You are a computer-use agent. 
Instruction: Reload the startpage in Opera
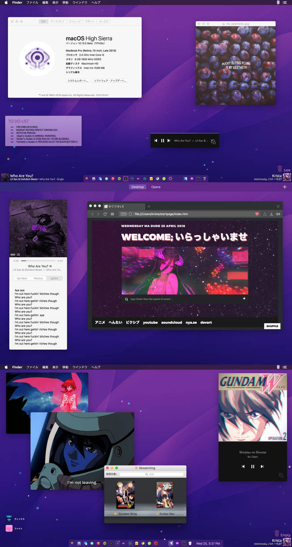tap(105, 214)
